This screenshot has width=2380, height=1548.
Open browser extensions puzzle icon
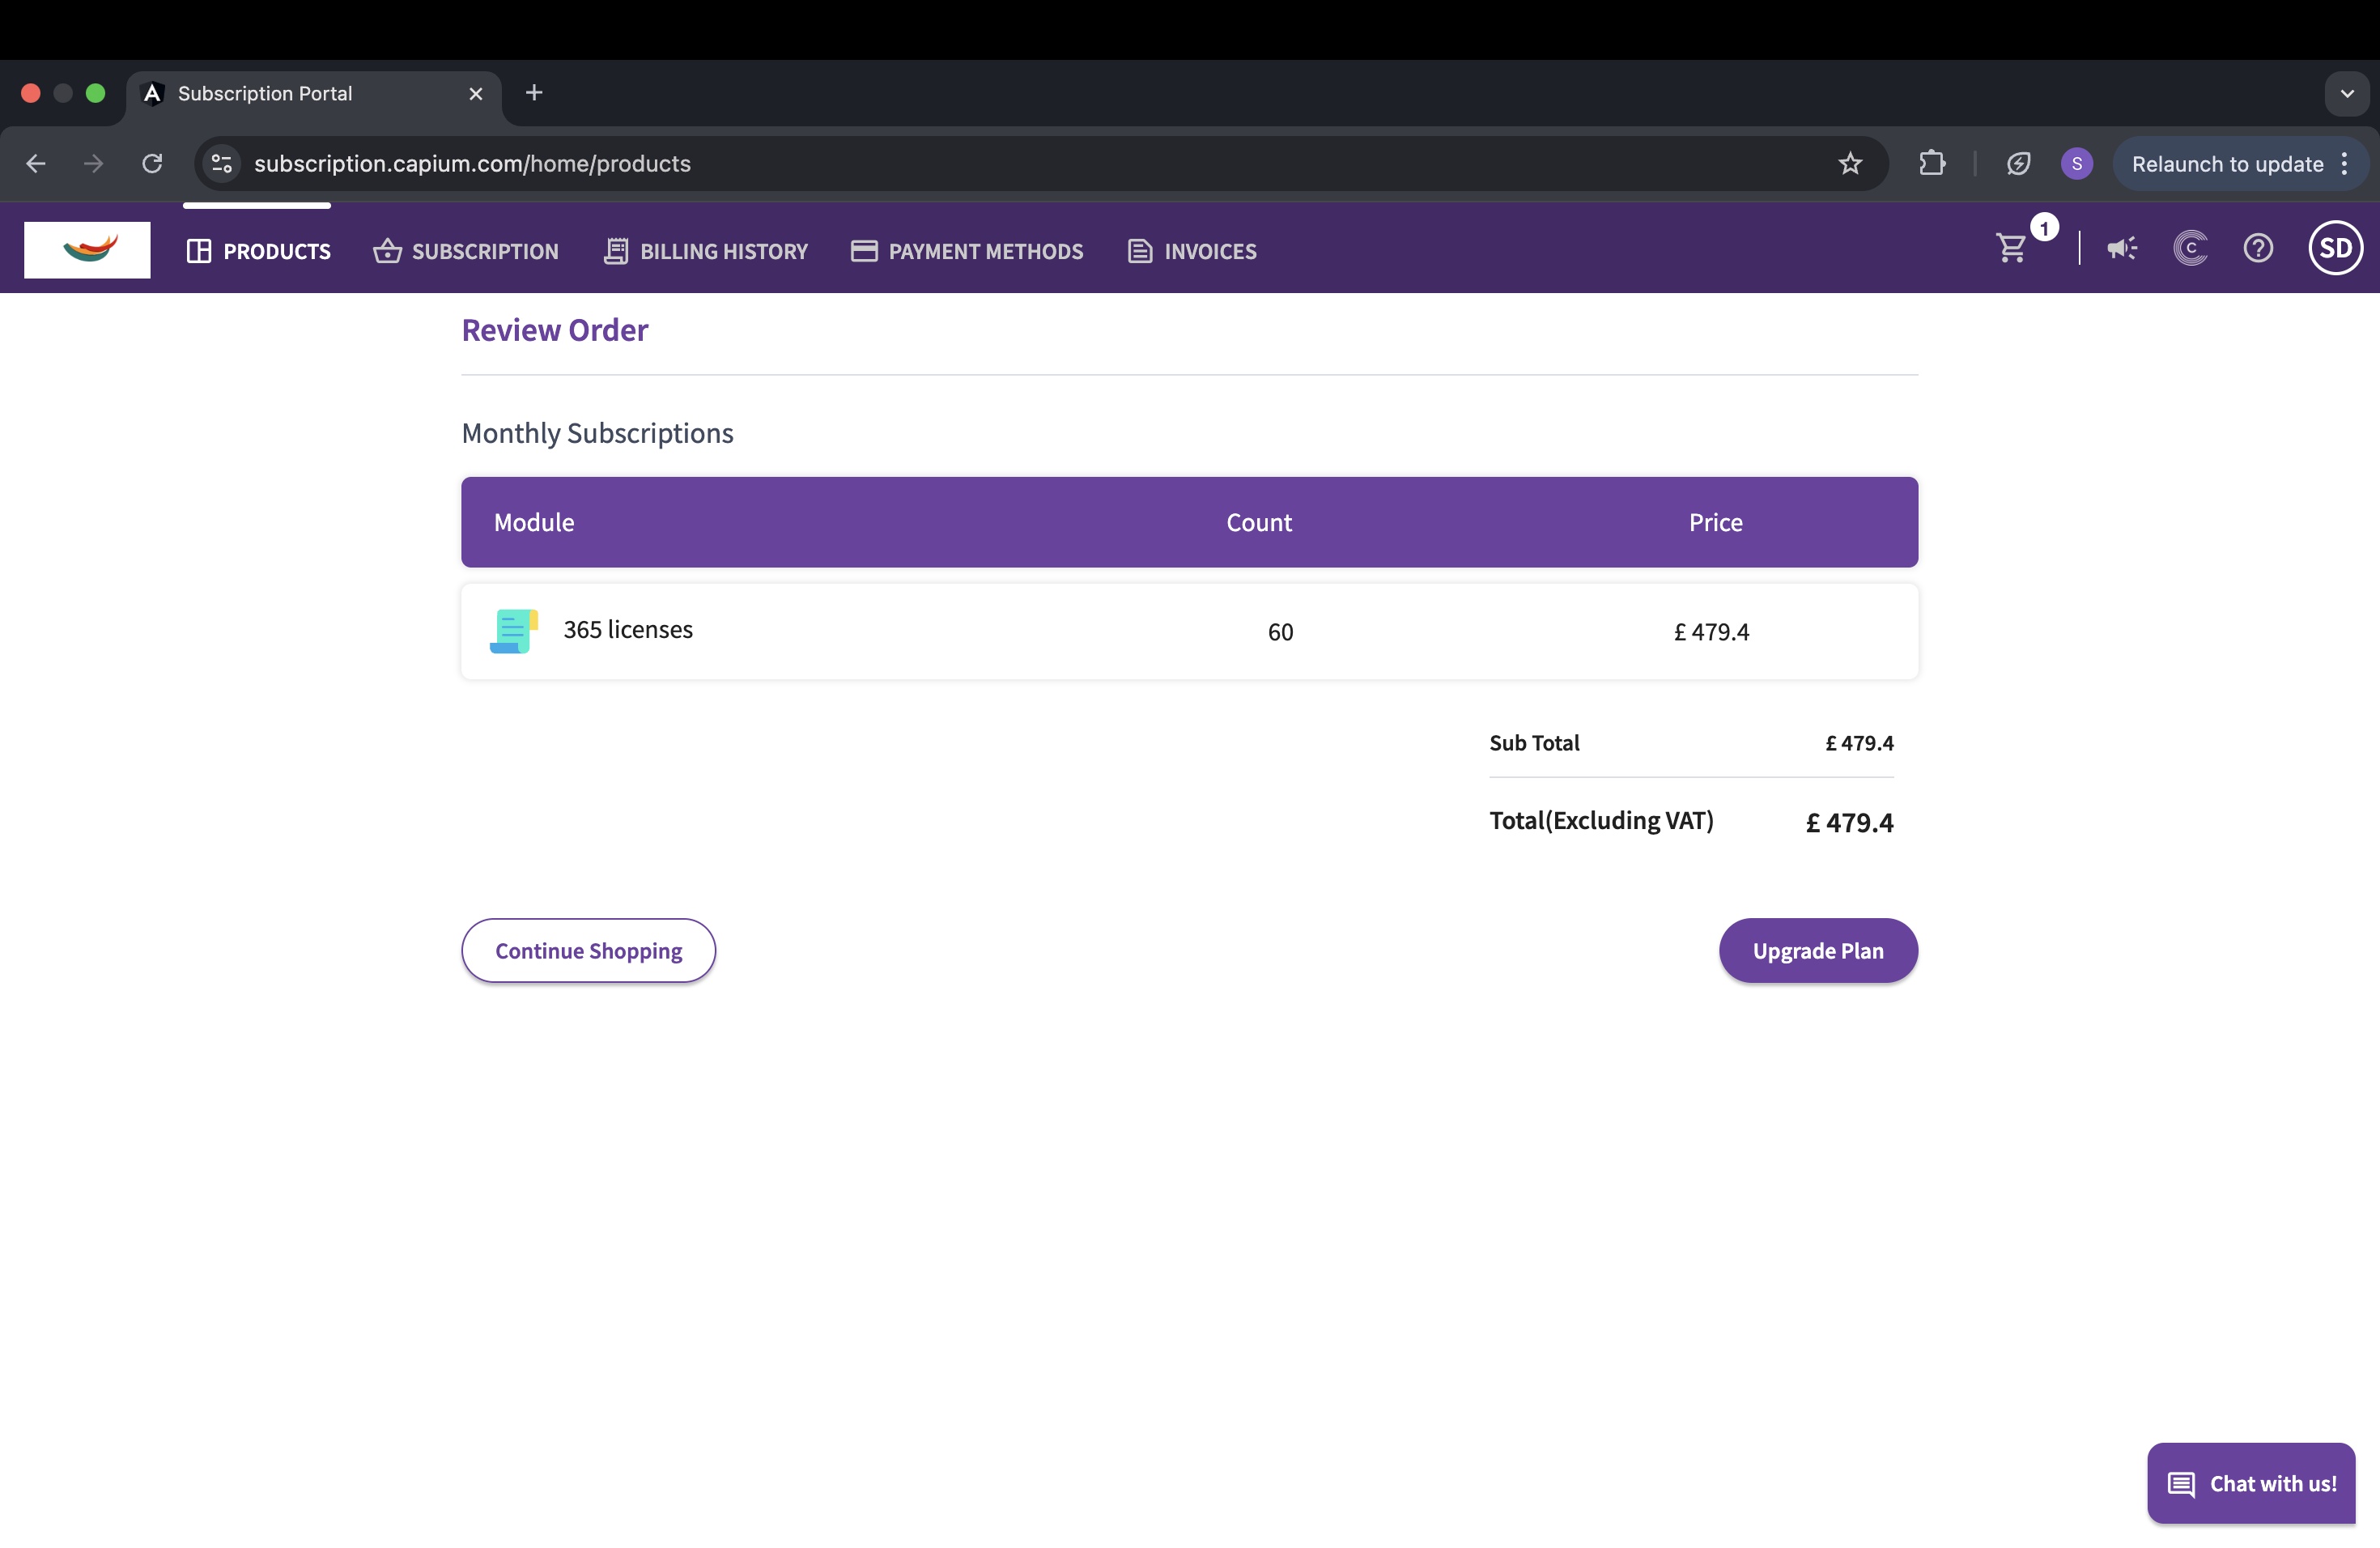click(x=1932, y=164)
